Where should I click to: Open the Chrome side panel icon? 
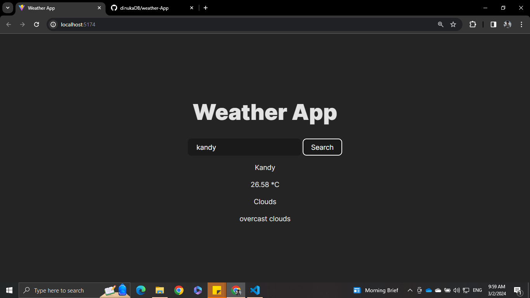coord(493,24)
